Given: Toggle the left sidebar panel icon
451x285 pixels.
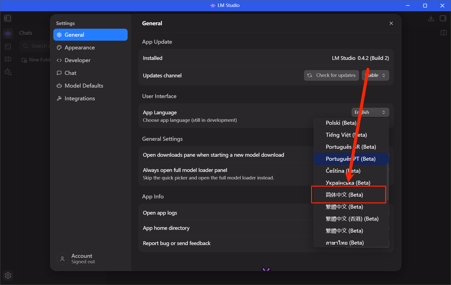Looking at the screenshot, I should point(8,18).
